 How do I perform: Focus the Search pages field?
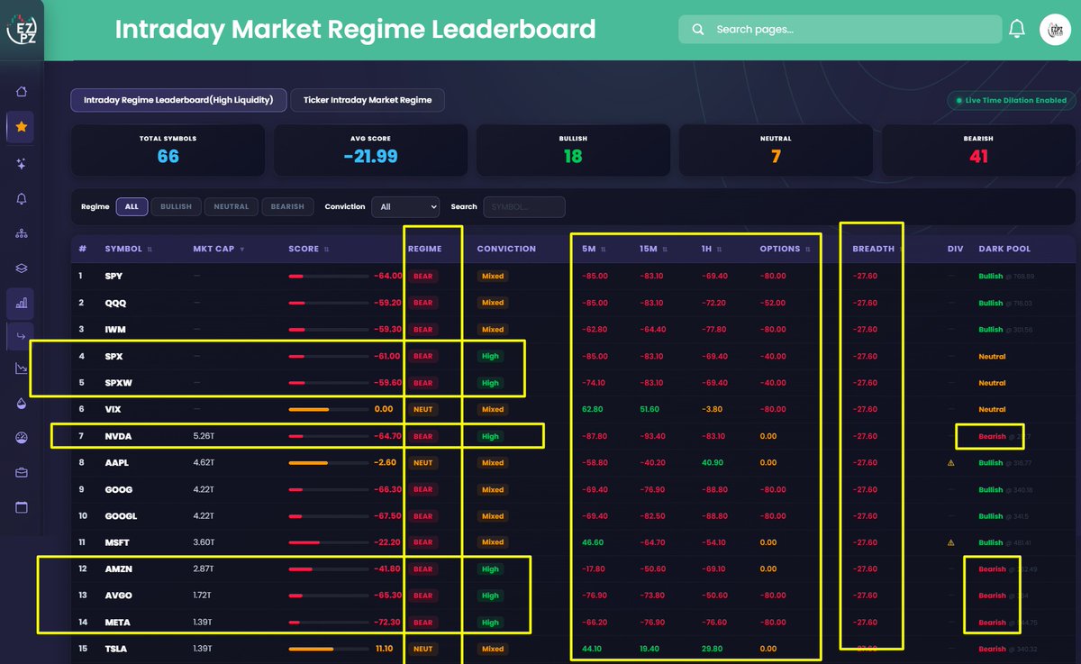[840, 30]
